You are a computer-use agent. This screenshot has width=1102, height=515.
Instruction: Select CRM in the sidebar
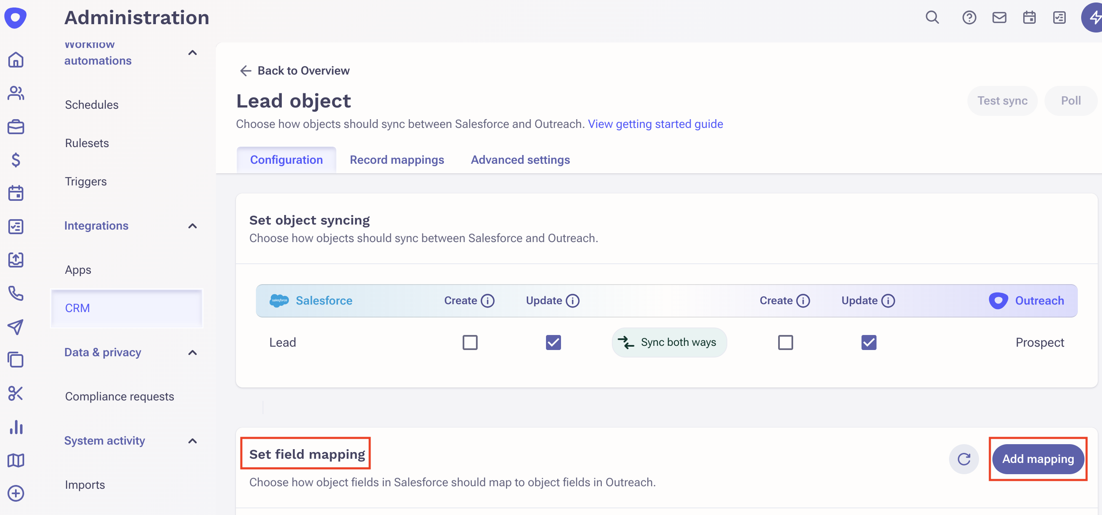click(x=127, y=308)
